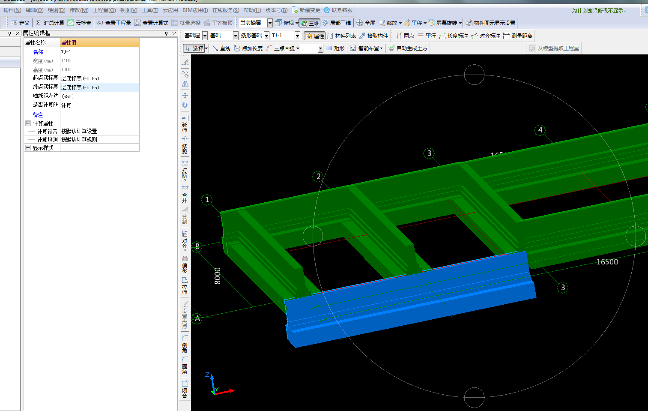Click the 自动生成土方 button
Image resolution: width=648 pixels, height=411 pixels.
coord(408,48)
